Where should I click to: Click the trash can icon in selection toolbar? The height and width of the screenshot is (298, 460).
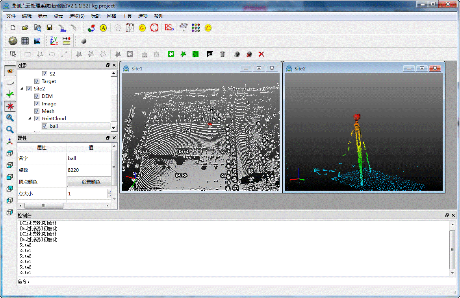(223, 54)
